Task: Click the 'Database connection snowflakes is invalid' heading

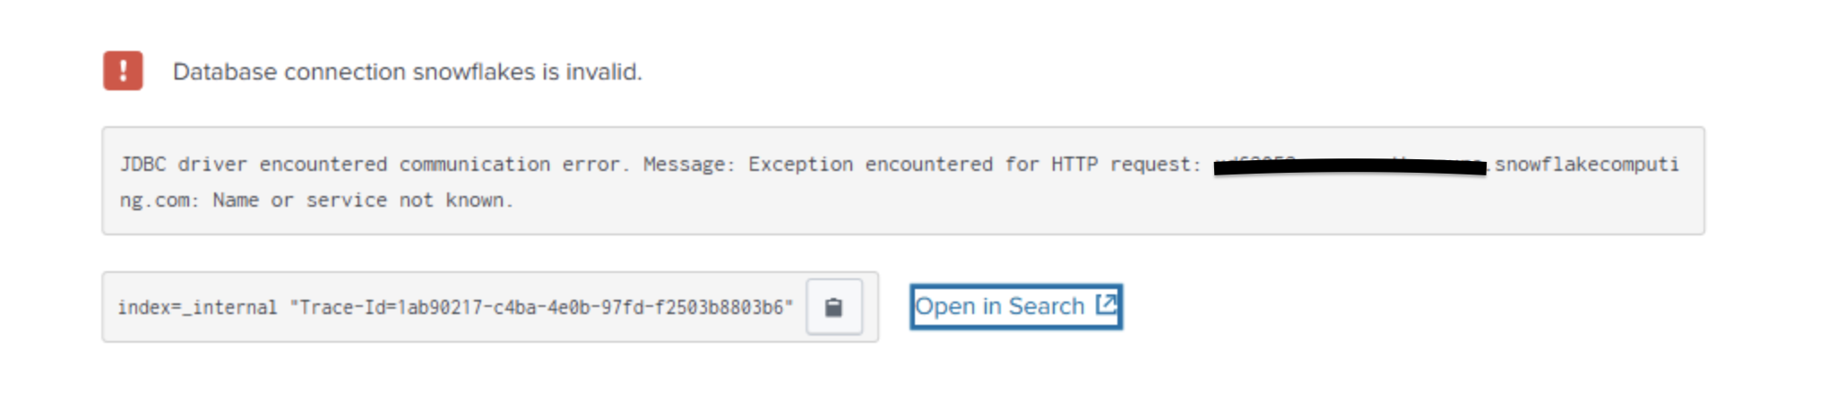Action: pos(407,72)
